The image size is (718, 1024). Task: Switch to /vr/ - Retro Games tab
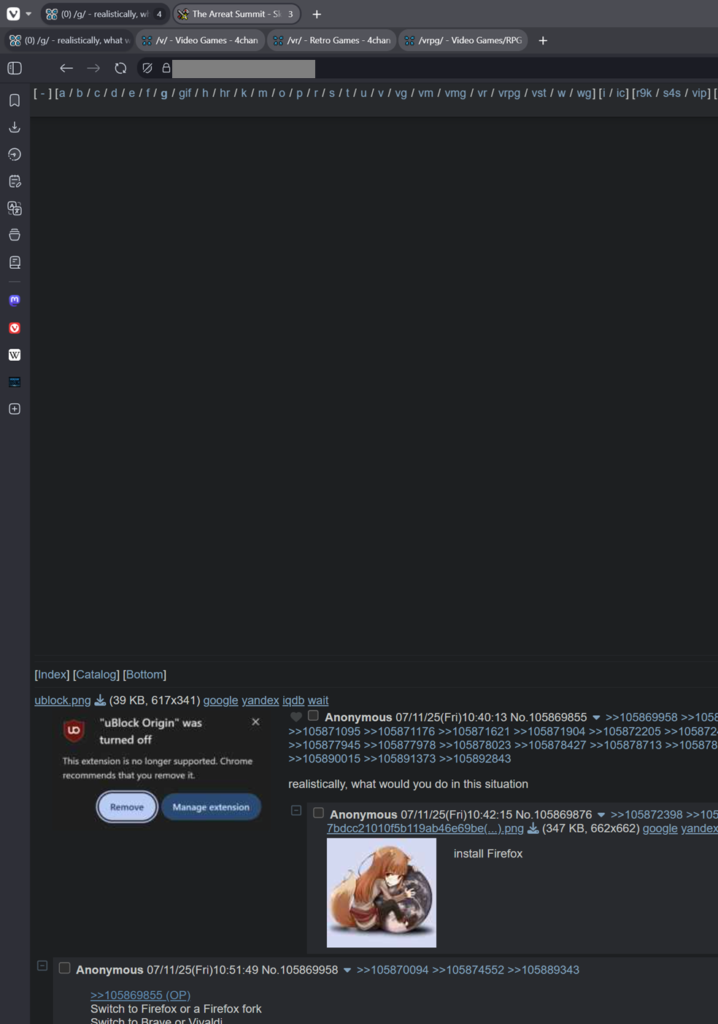click(x=331, y=40)
